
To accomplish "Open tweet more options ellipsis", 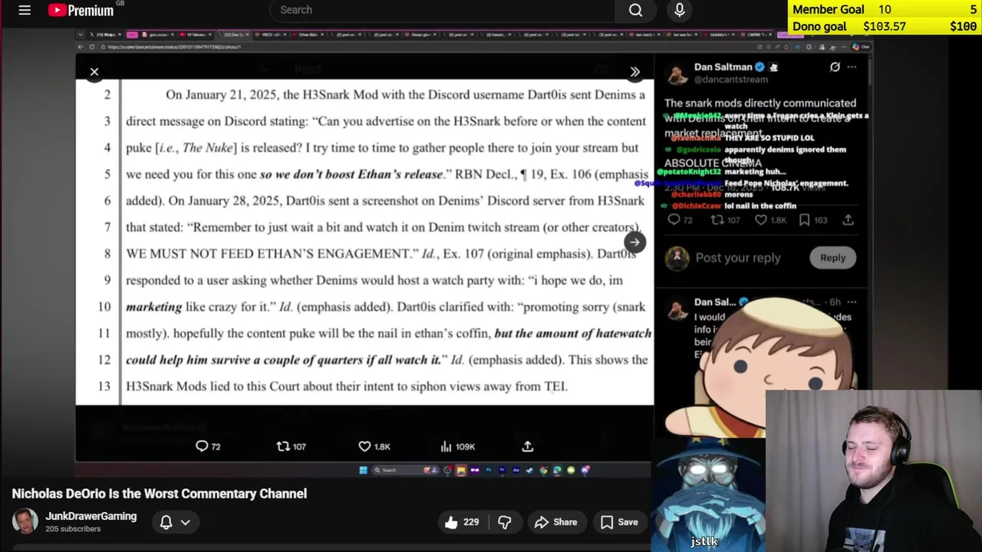I will [852, 67].
